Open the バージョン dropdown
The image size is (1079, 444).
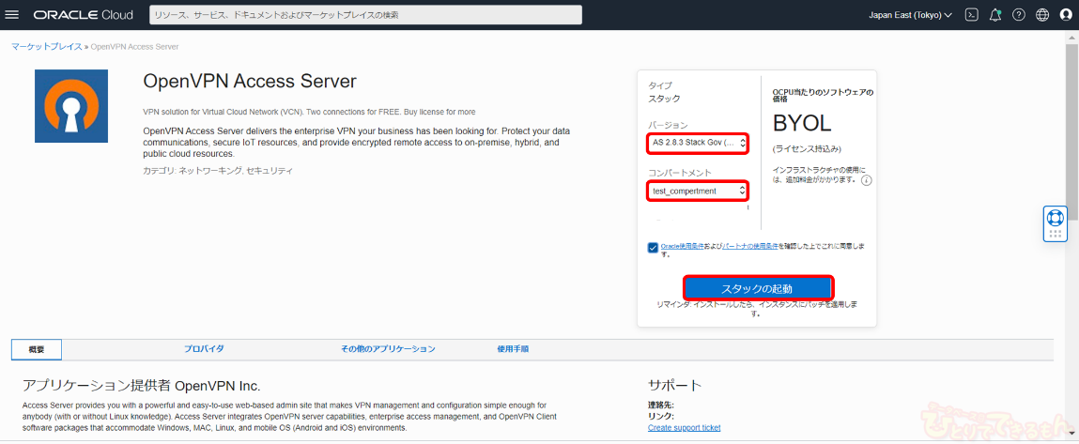coord(698,143)
